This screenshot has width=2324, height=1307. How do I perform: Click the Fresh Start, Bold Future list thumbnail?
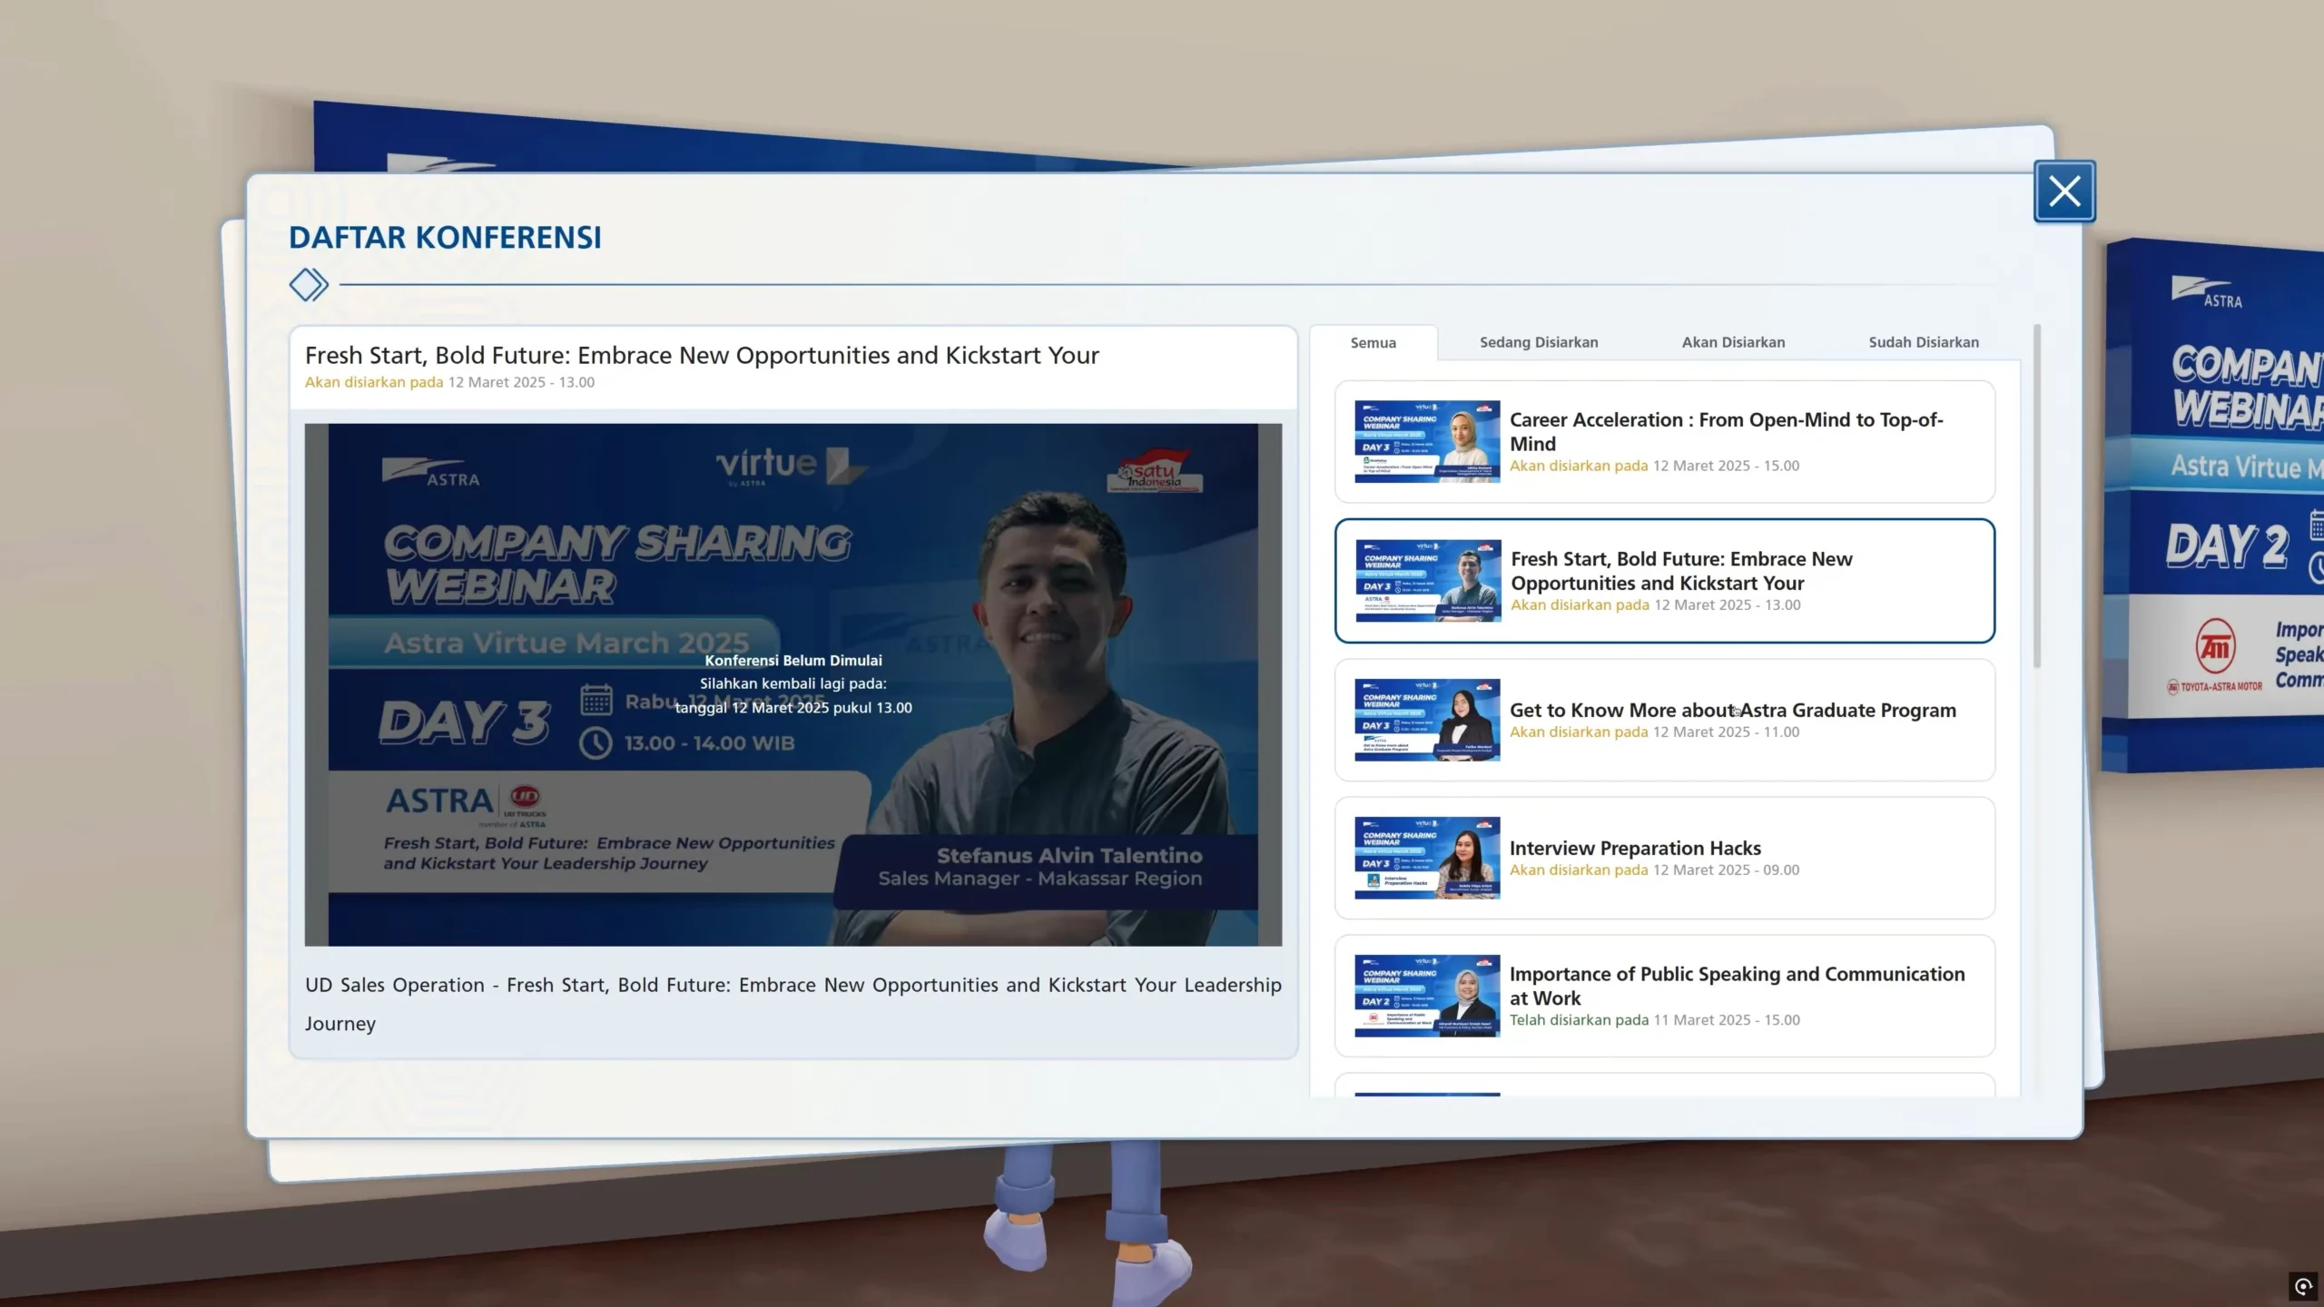pyautogui.click(x=1428, y=581)
